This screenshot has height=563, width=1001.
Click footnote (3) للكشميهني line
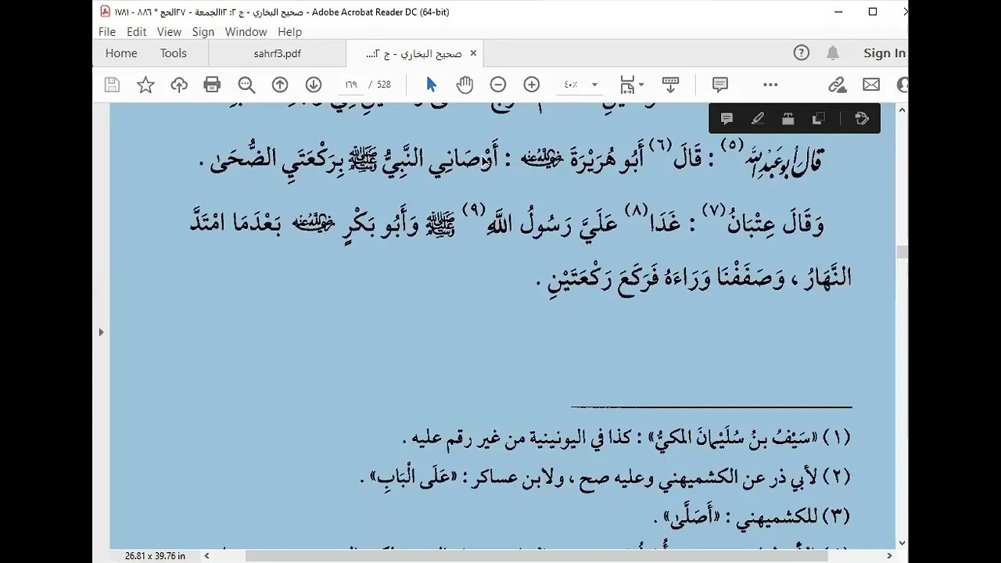point(752,516)
